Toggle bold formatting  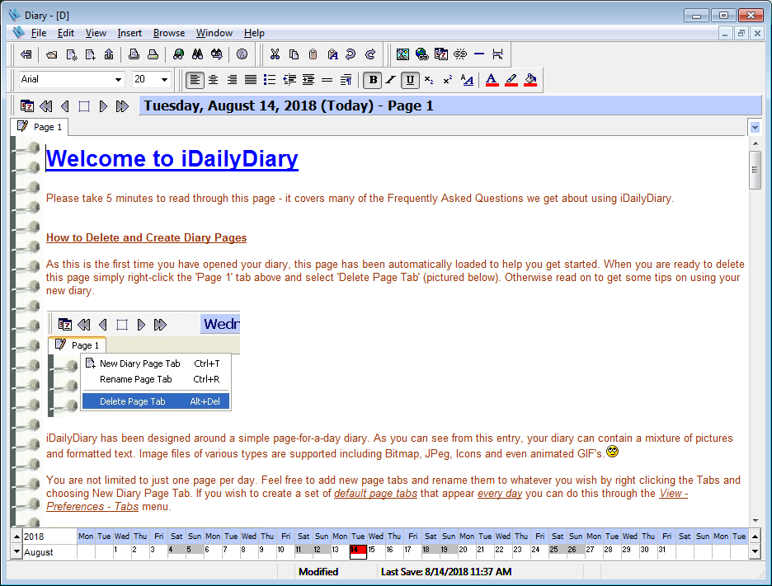[x=372, y=80]
